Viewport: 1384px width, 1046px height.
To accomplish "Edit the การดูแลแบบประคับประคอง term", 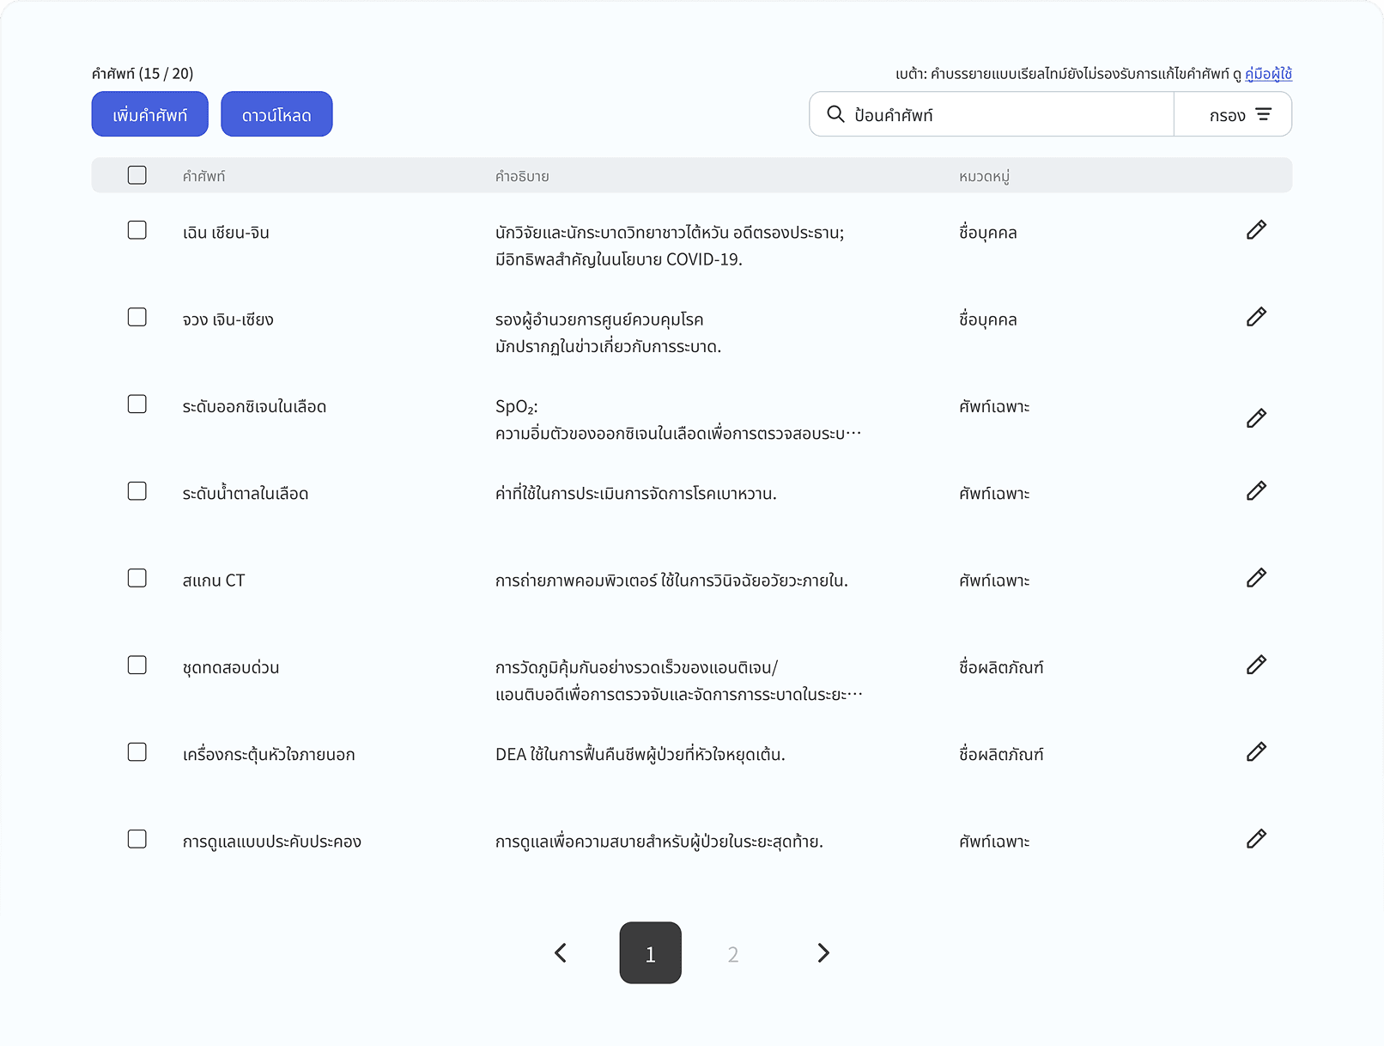I will tap(1256, 839).
